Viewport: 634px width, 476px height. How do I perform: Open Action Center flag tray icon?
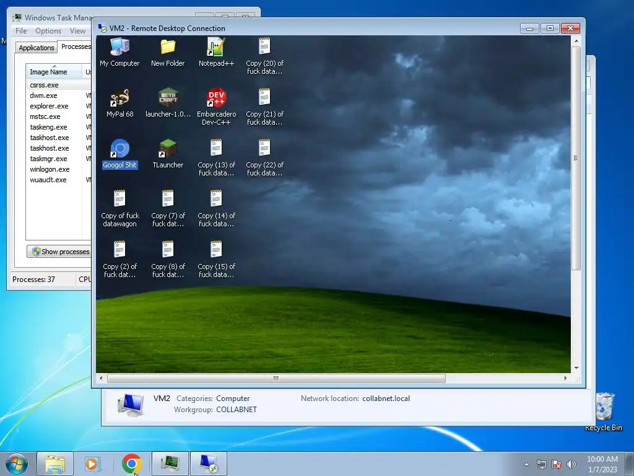(557, 464)
